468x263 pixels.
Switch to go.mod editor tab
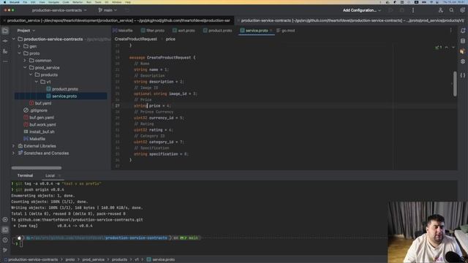point(286,31)
